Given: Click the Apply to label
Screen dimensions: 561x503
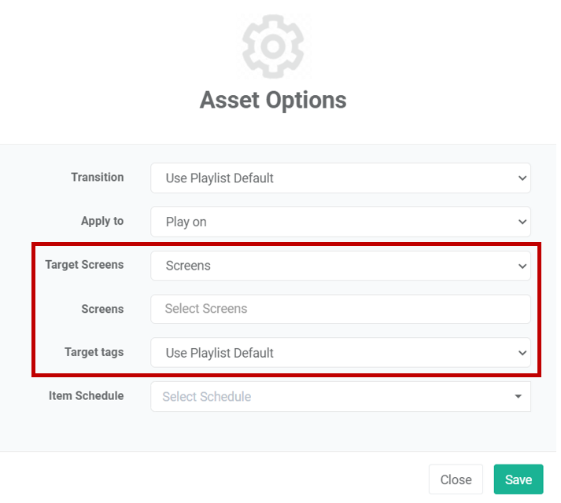Looking at the screenshot, I should tap(102, 222).
